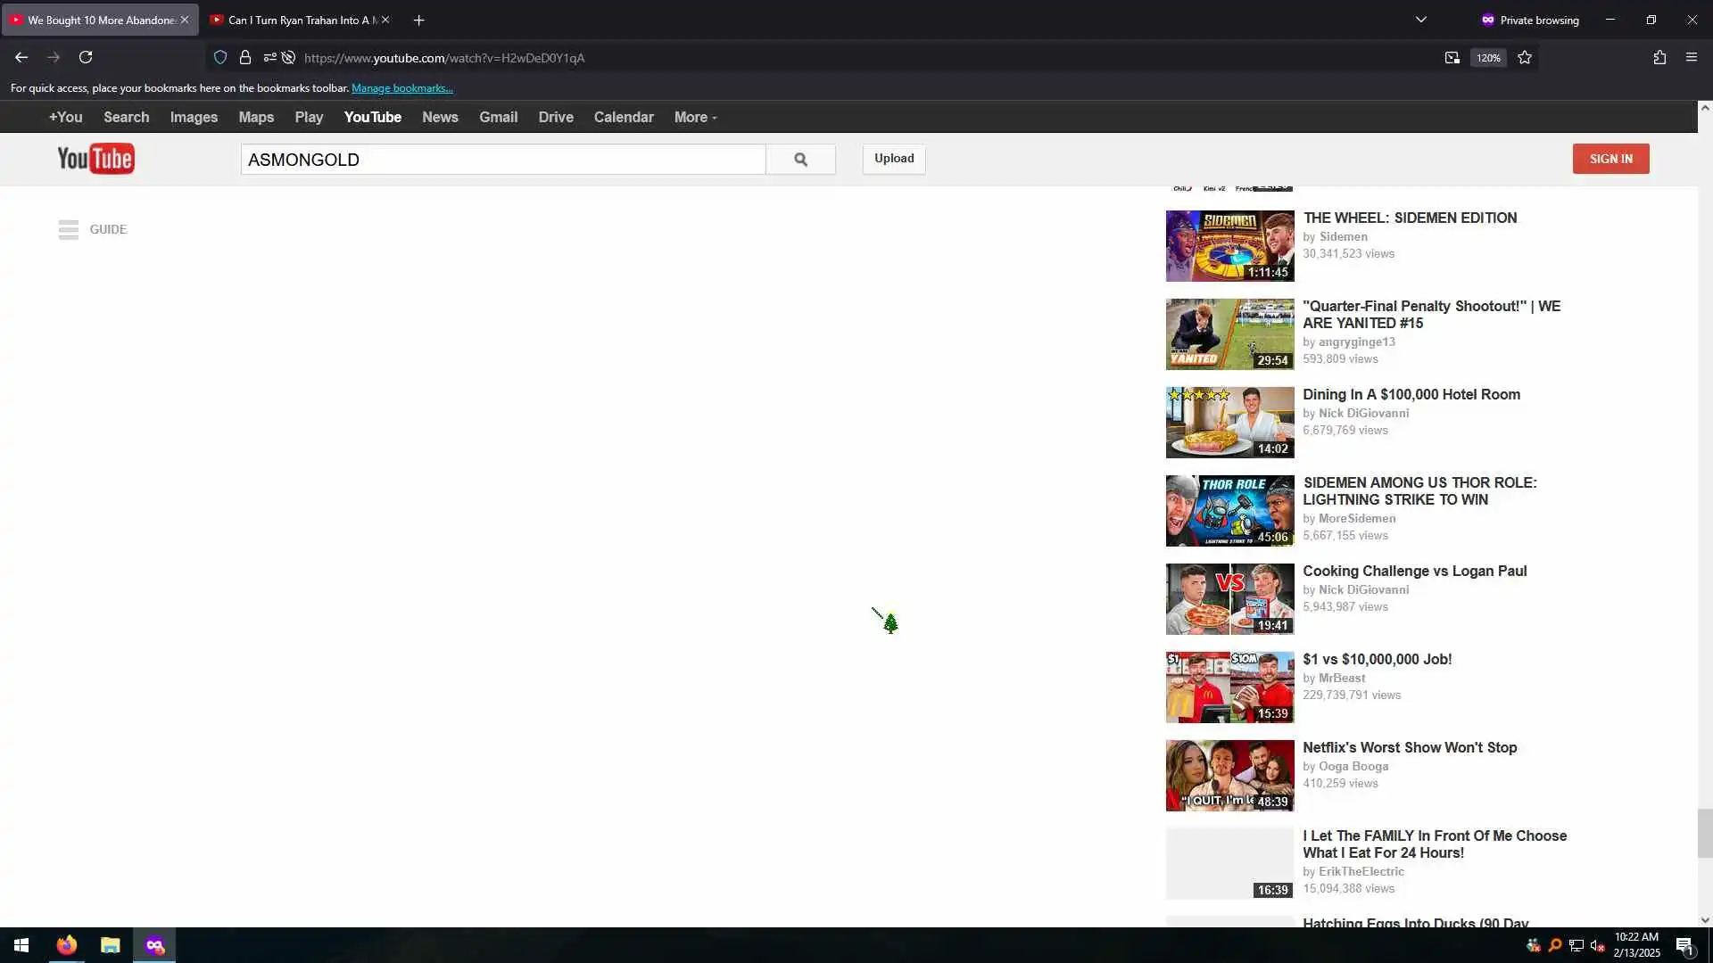The image size is (1713, 963).
Task: Open Gmail from the Google bar
Action: (498, 117)
